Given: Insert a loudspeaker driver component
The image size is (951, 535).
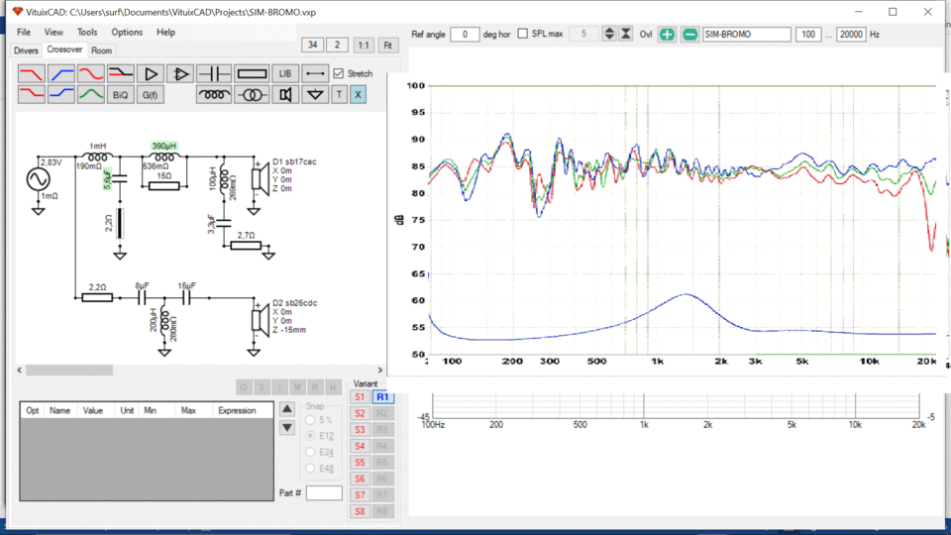Looking at the screenshot, I should [285, 95].
